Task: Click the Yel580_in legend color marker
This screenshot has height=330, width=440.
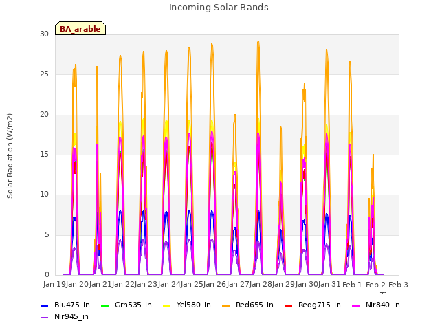Action: click(166, 305)
